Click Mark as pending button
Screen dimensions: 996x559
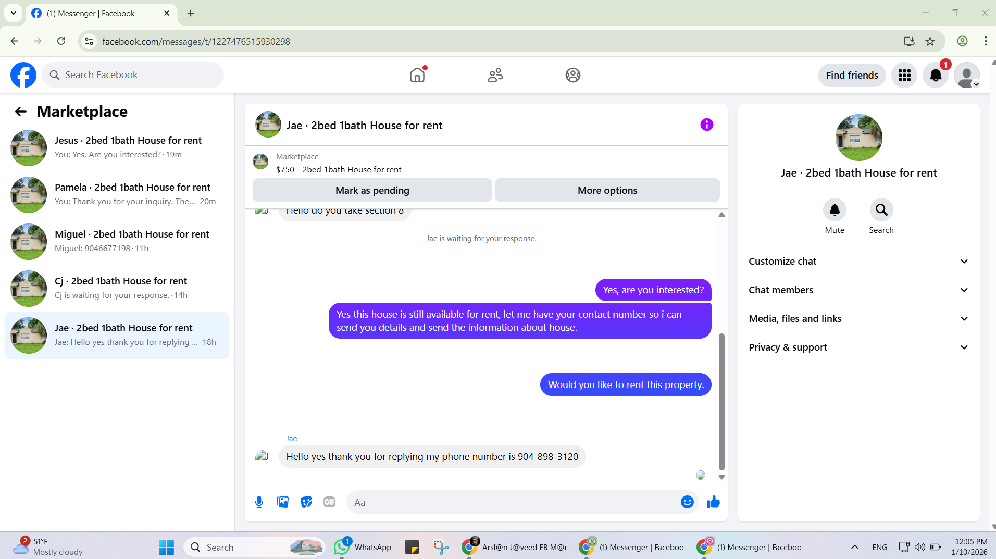tap(372, 190)
